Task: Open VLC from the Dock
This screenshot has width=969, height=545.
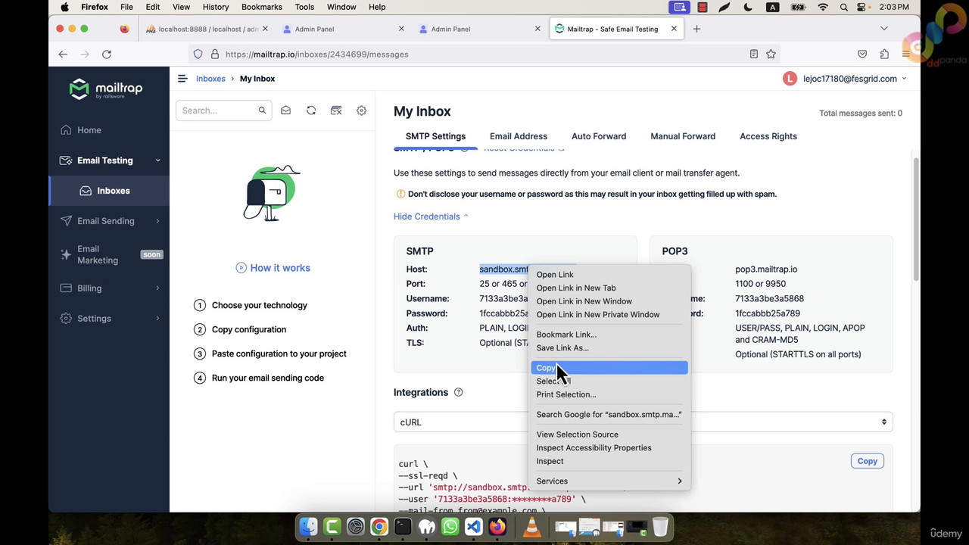Action: (532, 527)
